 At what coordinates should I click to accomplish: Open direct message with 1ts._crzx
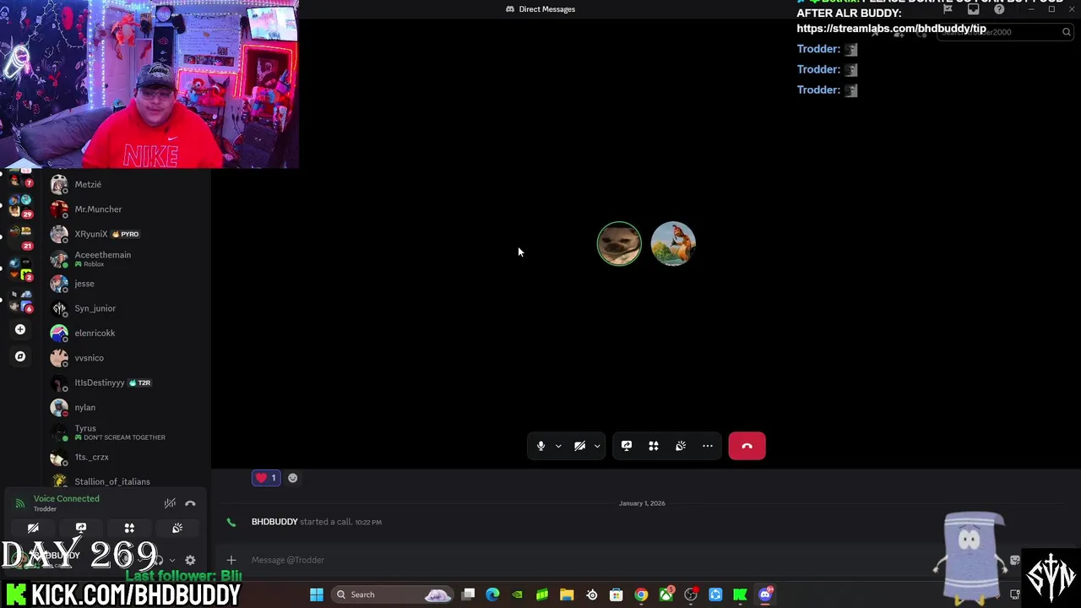pos(127,457)
